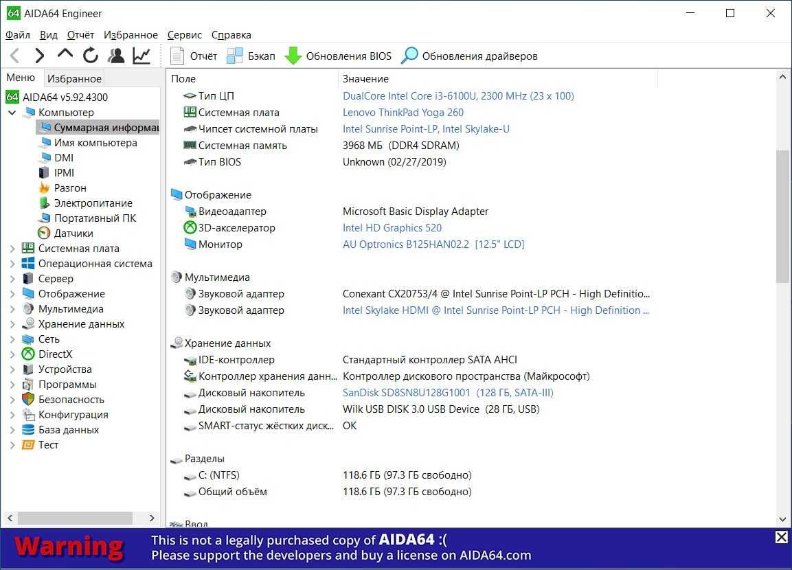Click the Безопасность shield icon

(x=28, y=400)
